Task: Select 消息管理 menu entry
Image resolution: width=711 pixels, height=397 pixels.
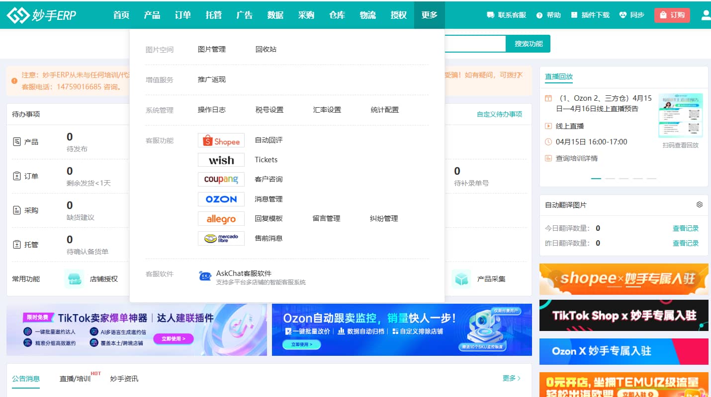Action: click(268, 199)
